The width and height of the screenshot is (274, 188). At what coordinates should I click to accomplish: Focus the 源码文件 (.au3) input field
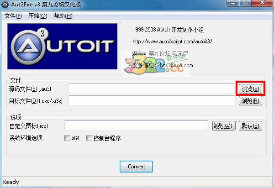(151, 89)
